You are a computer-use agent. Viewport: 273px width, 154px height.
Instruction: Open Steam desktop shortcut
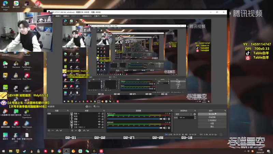click(16, 54)
